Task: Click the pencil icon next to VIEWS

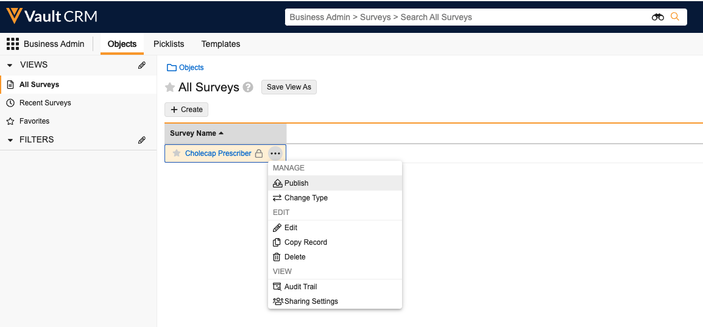Action: (x=142, y=65)
